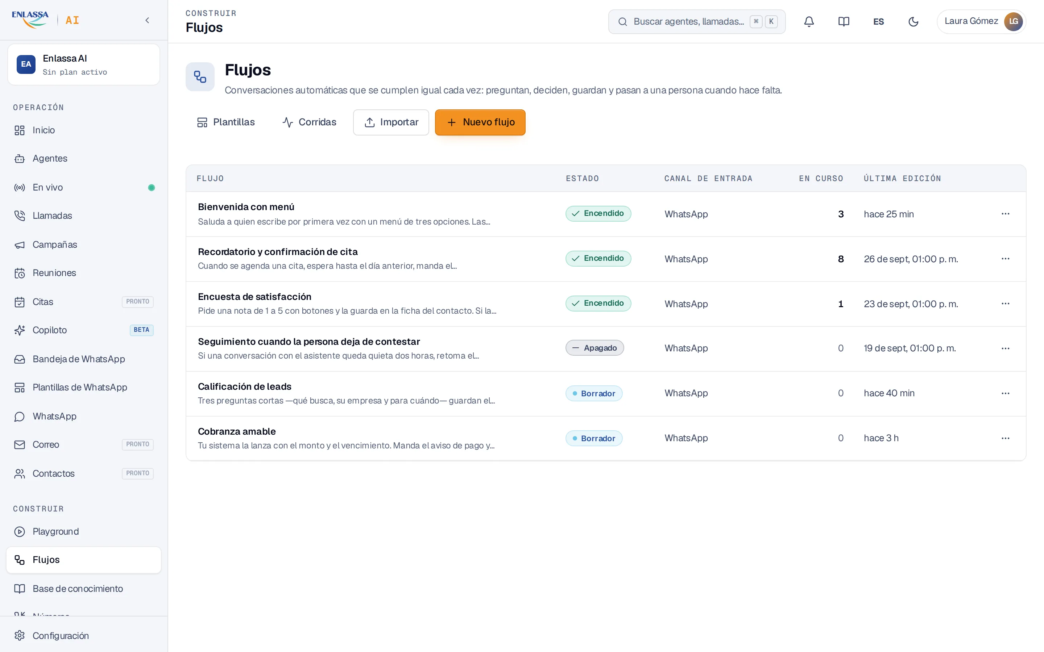Open options menu for Bienvenida con menú

point(1005,214)
